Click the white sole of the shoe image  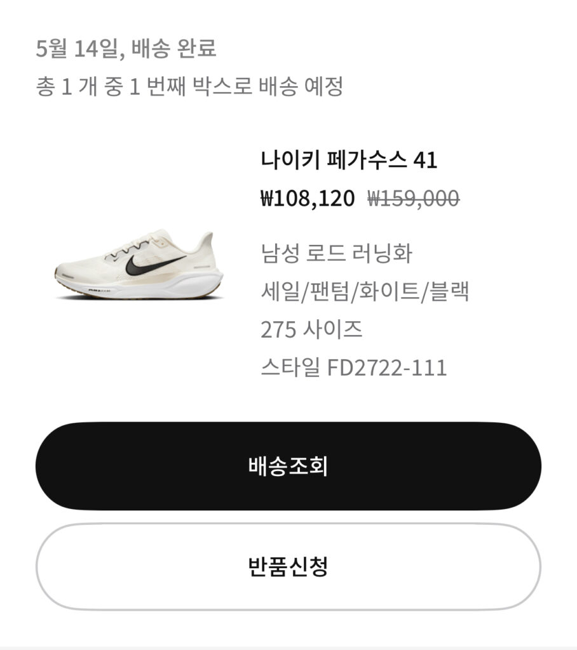coord(141,289)
